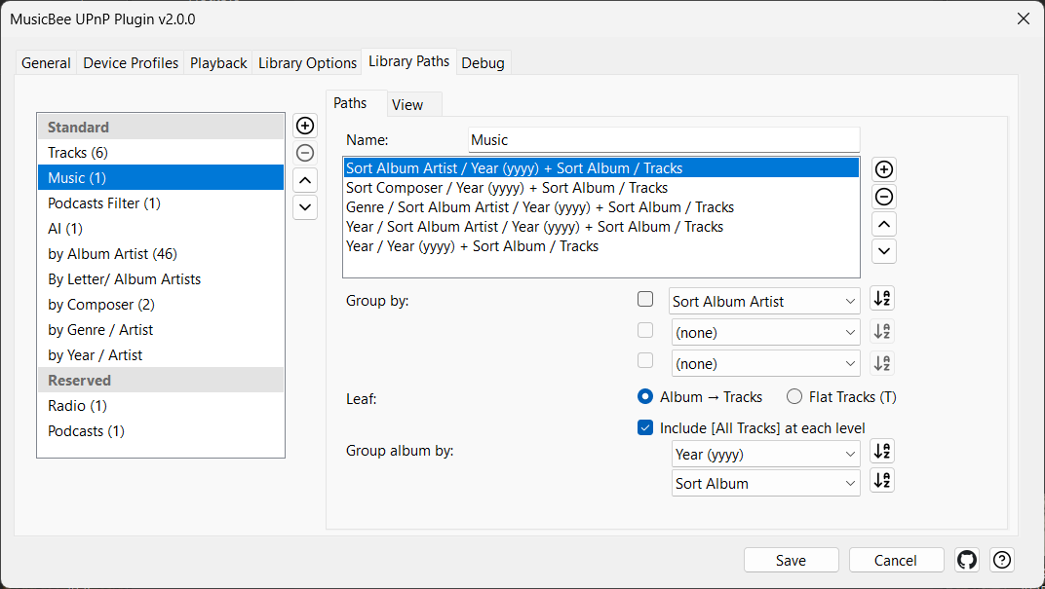Open the third Group by (none) dropdown
This screenshot has height=589, width=1045.
766,364
